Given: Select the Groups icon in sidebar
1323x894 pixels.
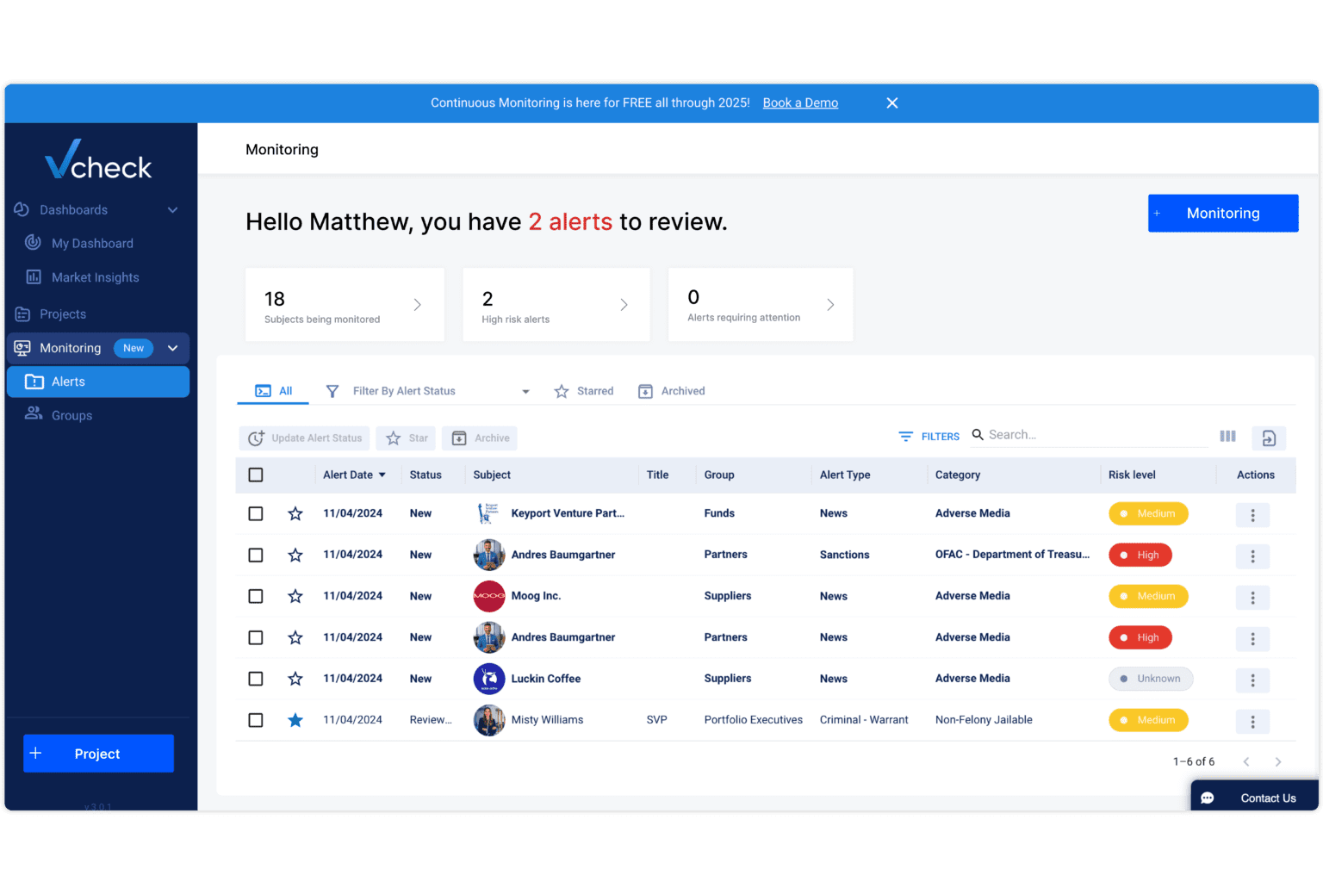Looking at the screenshot, I should click(x=34, y=414).
